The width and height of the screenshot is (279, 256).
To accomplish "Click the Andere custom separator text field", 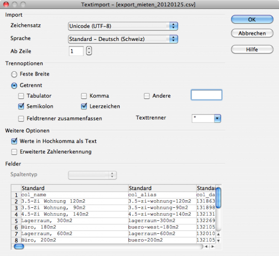I will click(206, 95).
